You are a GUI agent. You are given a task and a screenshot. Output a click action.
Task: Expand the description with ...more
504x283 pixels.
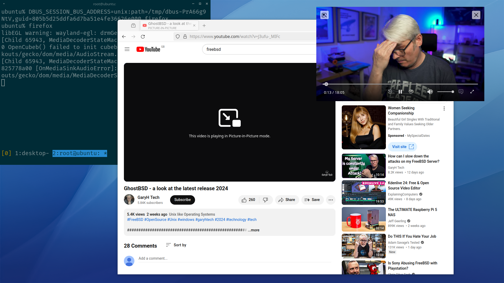(x=254, y=230)
